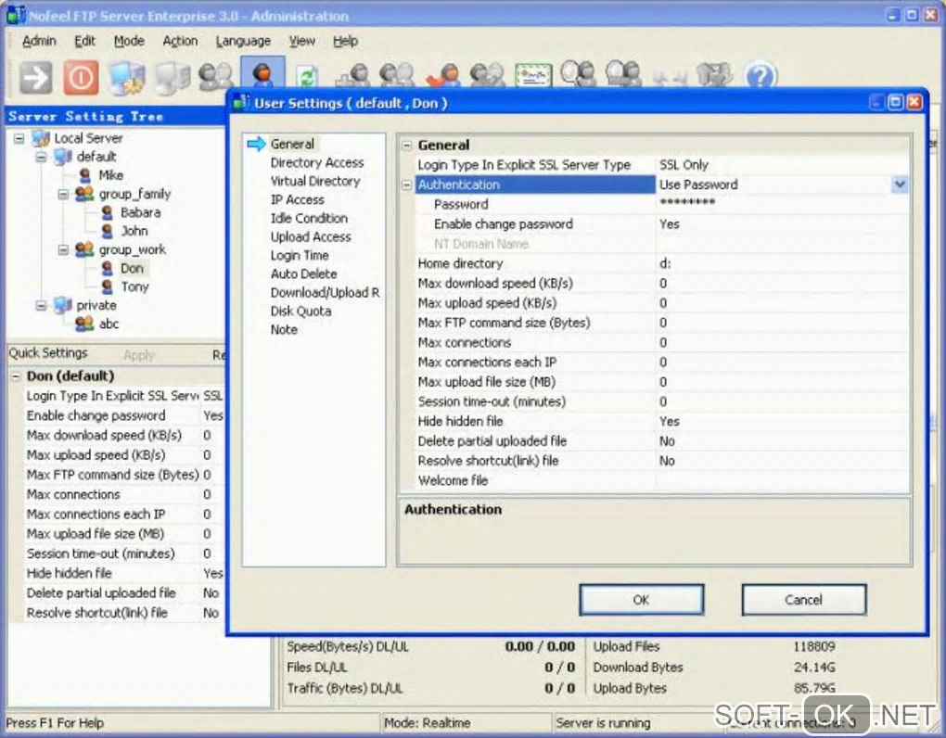Select IP Access settings page
The width and height of the screenshot is (946, 738).
298,199
